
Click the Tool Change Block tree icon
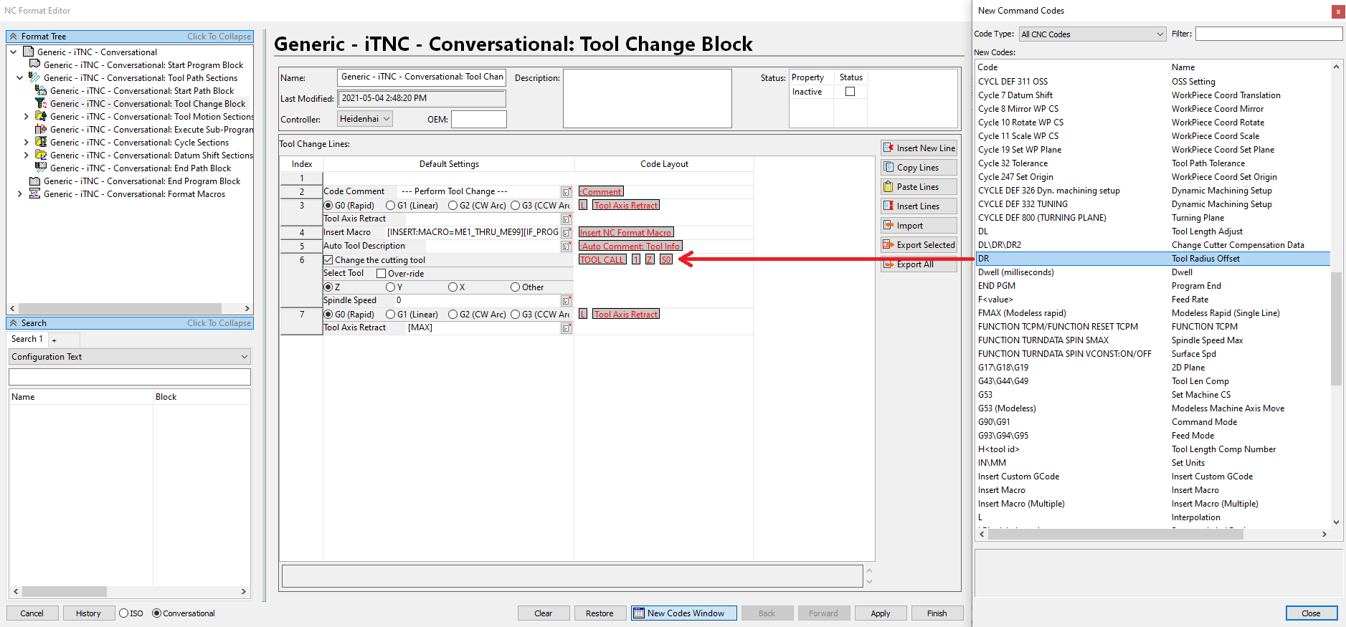click(41, 103)
